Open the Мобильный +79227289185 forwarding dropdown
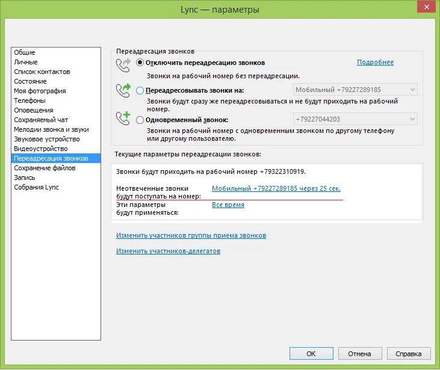 [355, 90]
